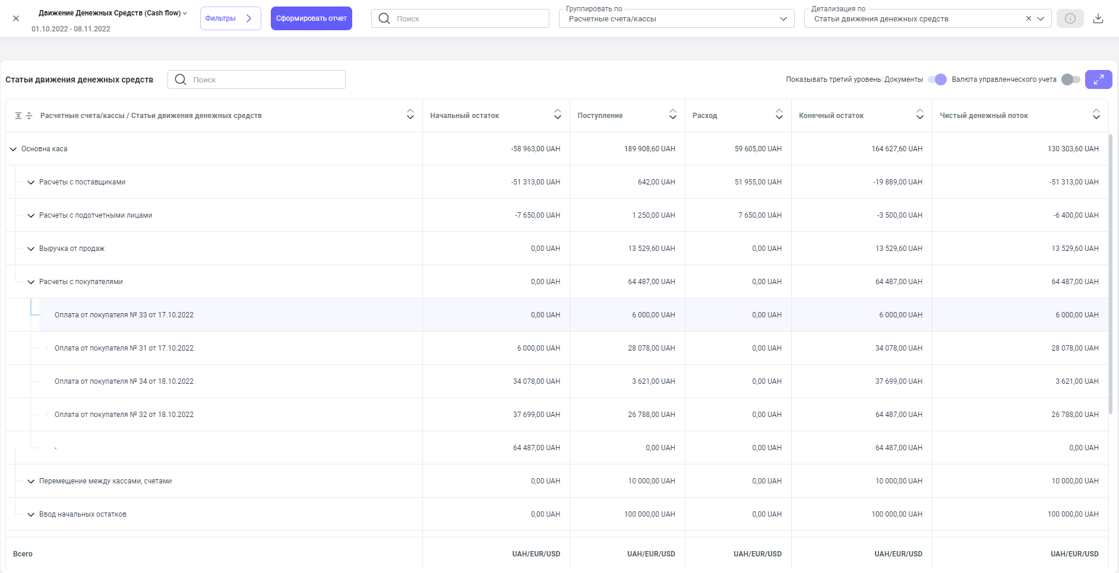The image size is (1119, 573).
Task: Enable Валюта управленческого учета toggle
Action: click(1070, 79)
